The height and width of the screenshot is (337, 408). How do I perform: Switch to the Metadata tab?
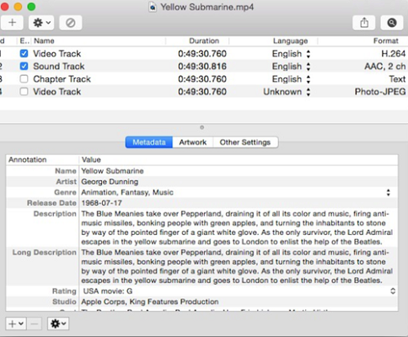[149, 142]
